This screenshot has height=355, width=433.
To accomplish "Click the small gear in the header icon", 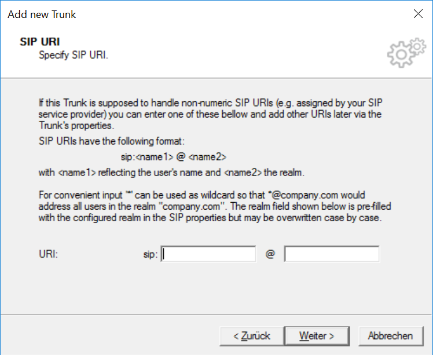I will (417, 46).
